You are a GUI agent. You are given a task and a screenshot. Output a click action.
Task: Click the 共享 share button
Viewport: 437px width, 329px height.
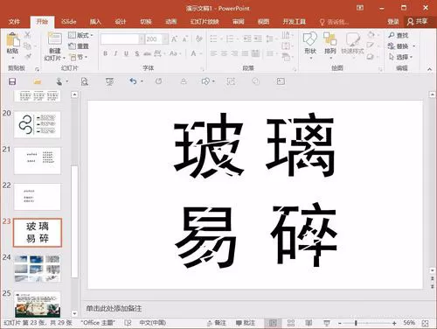(418, 21)
